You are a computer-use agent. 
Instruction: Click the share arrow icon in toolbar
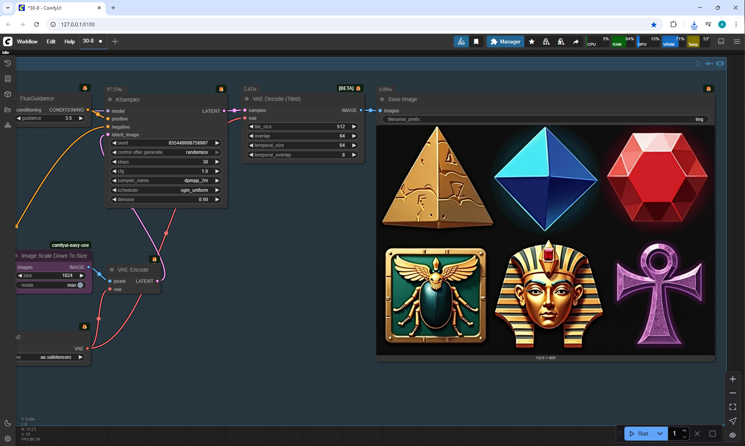(x=576, y=41)
